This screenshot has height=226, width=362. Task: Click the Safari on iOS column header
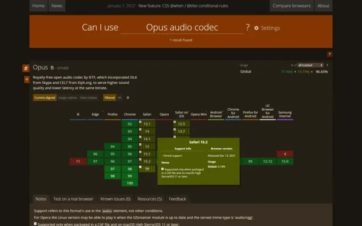(x=181, y=114)
